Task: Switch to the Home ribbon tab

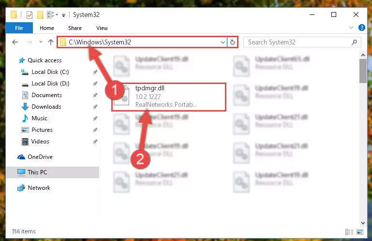Action: (47, 28)
